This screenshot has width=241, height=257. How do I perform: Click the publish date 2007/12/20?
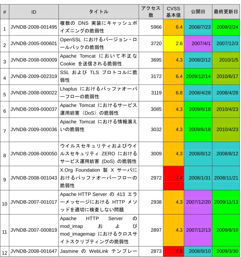point(198,202)
